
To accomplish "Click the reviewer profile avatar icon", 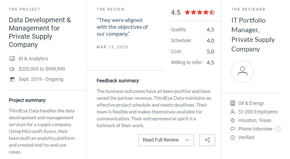I will click(x=242, y=71).
